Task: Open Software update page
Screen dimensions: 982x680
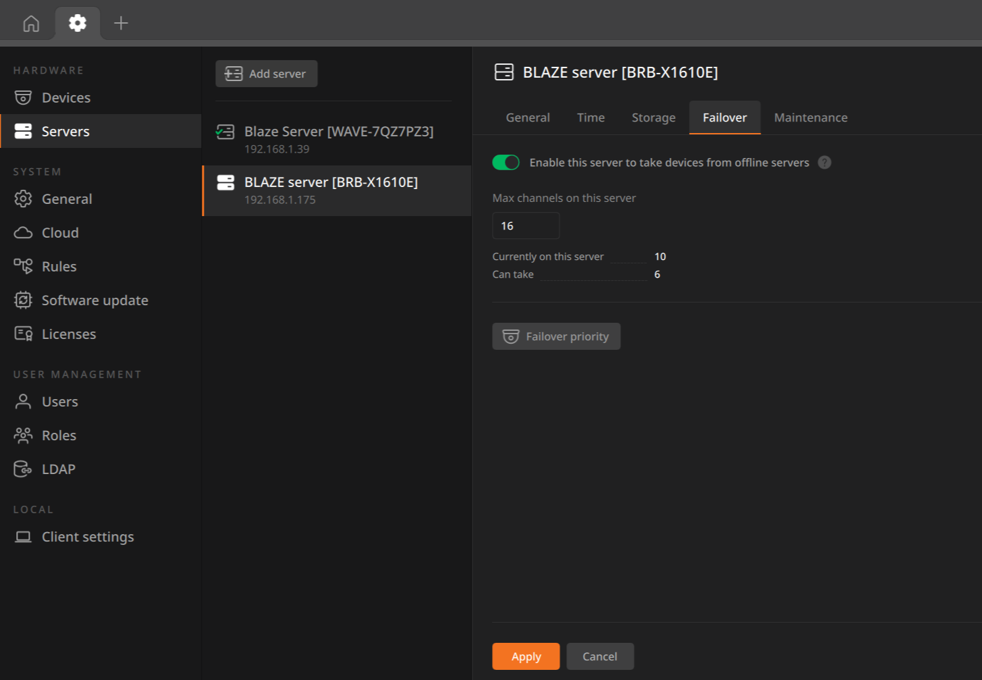Action: pyautogui.click(x=101, y=300)
